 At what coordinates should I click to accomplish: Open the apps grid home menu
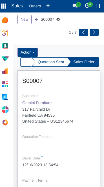[x=4, y=6]
